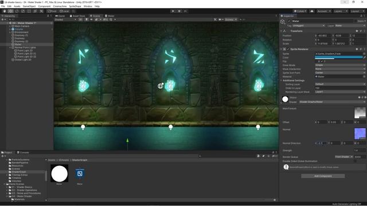This screenshot has height=206, width=367.
Task: Open the Tag dropdown showing Untagged
Action: tap(309, 26)
